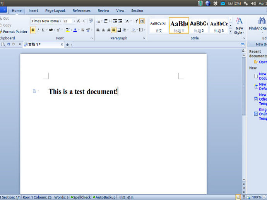This screenshot has width=267, height=200.
Task: Clear formatting icon in Font group
Action: point(91,21)
